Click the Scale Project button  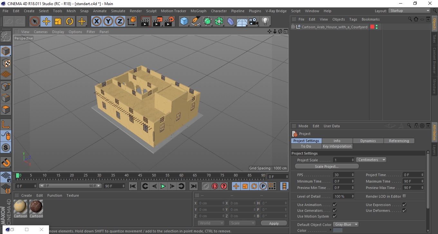pos(327,166)
